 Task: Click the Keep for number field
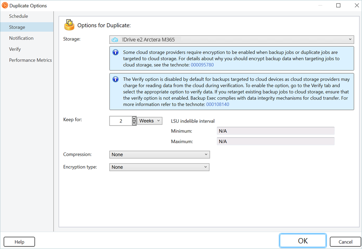tap(121, 121)
